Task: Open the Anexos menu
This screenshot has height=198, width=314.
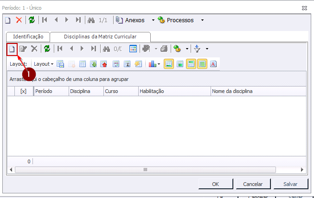Action: (130, 20)
